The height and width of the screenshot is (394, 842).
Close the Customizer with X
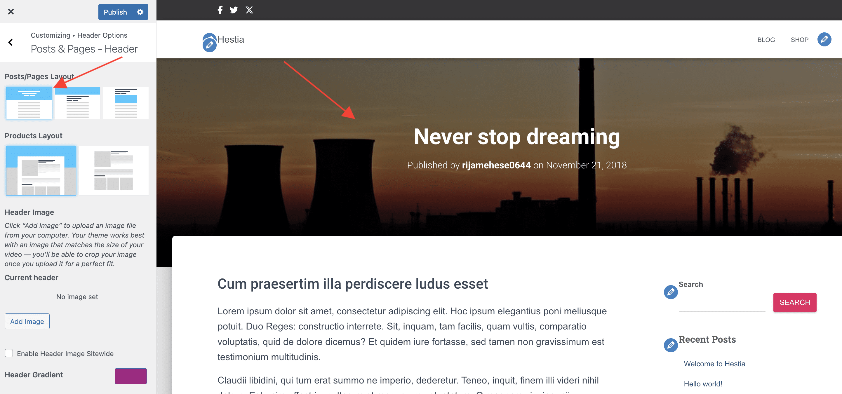(x=11, y=12)
